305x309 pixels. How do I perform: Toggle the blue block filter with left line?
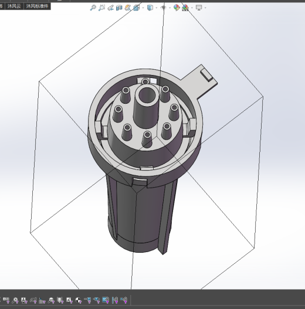(x=87, y=300)
